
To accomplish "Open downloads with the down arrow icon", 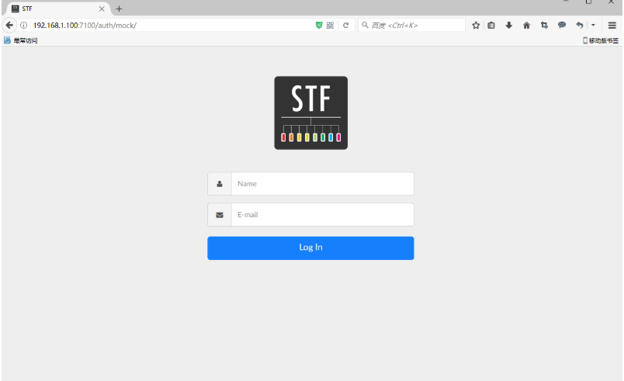I will coord(508,25).
